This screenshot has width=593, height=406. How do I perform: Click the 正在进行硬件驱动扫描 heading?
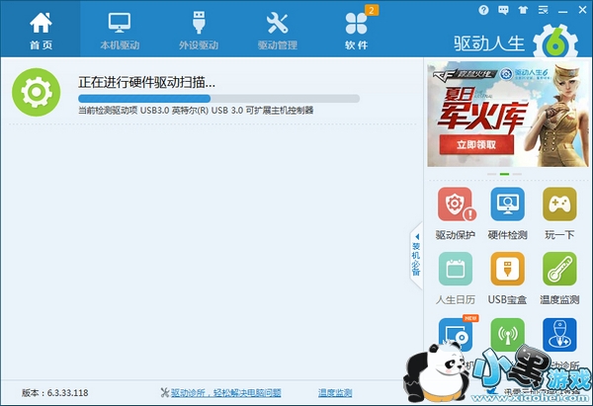coord(146,82)
